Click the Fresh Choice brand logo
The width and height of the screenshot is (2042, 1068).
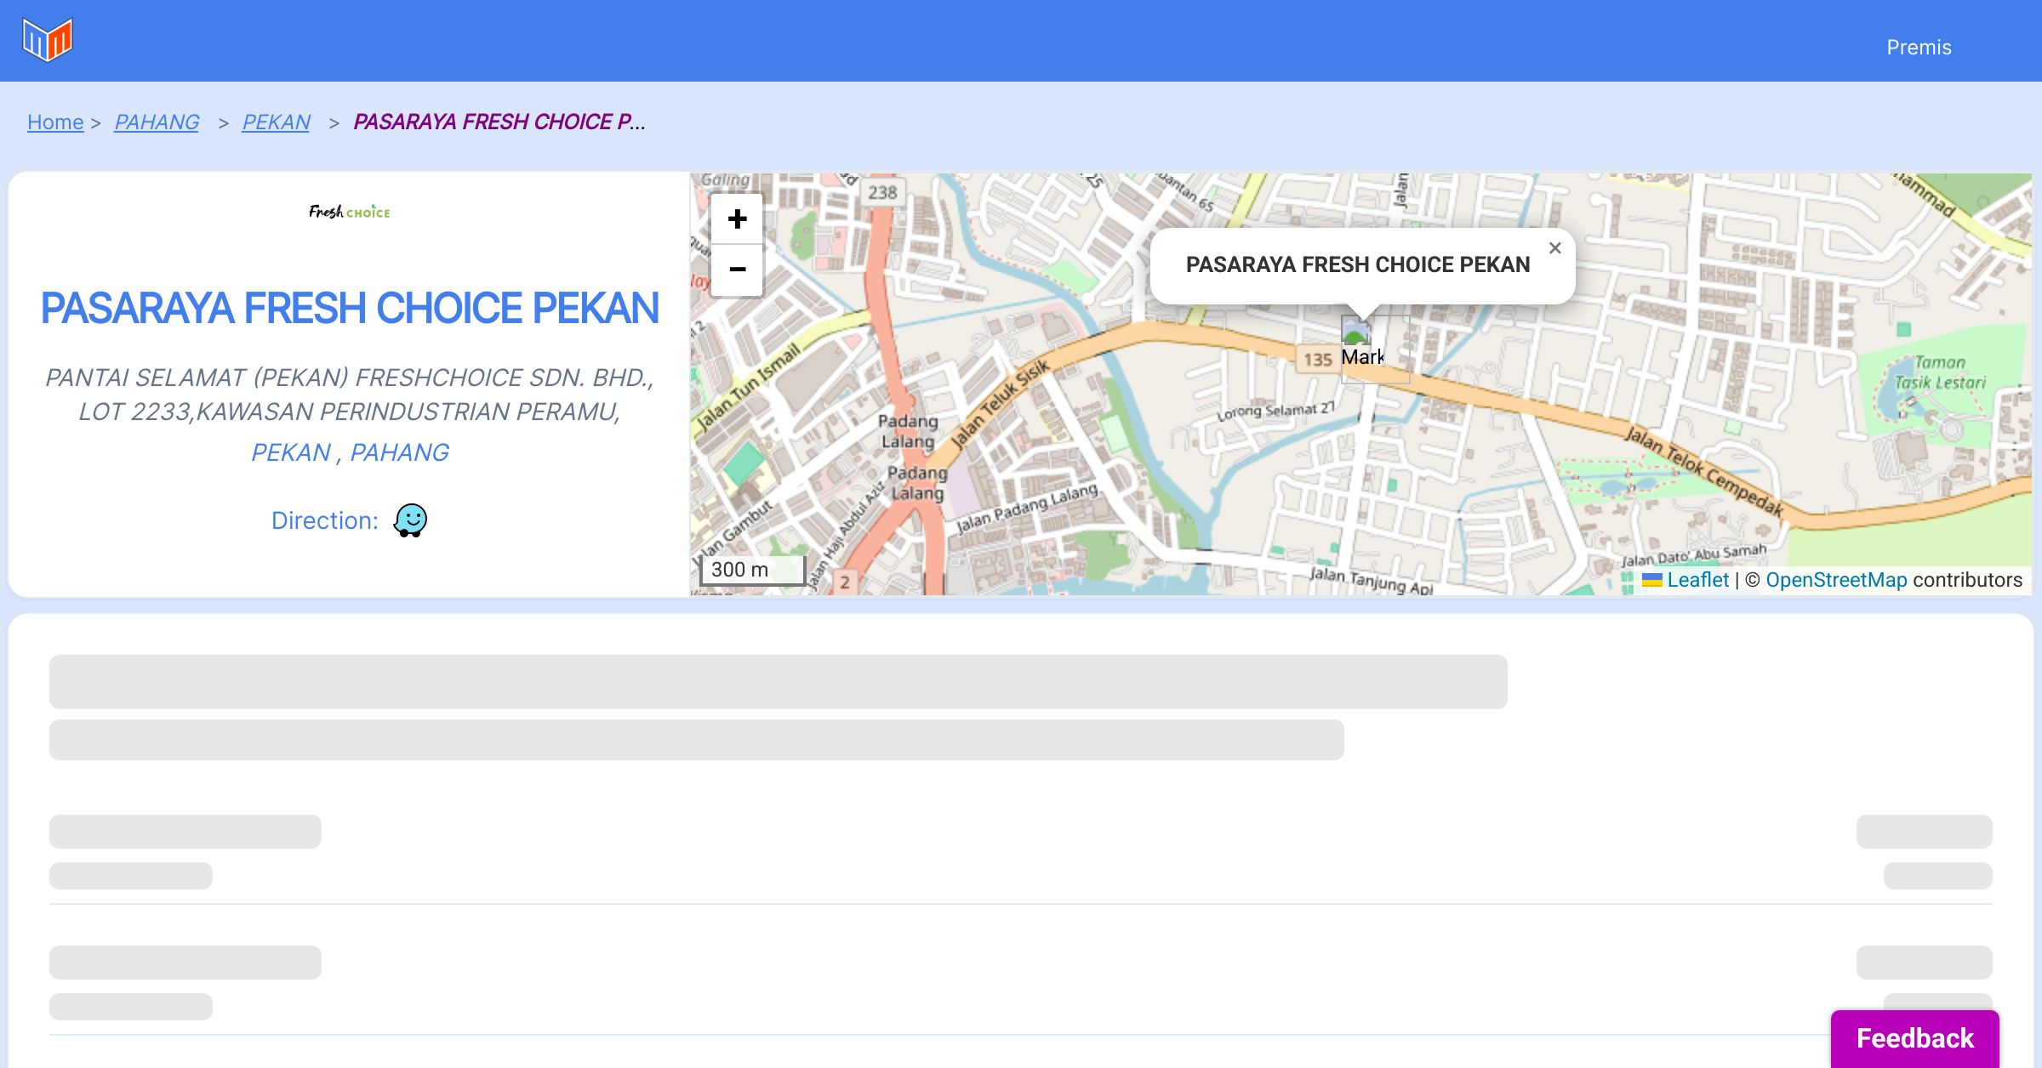[350, 212]
